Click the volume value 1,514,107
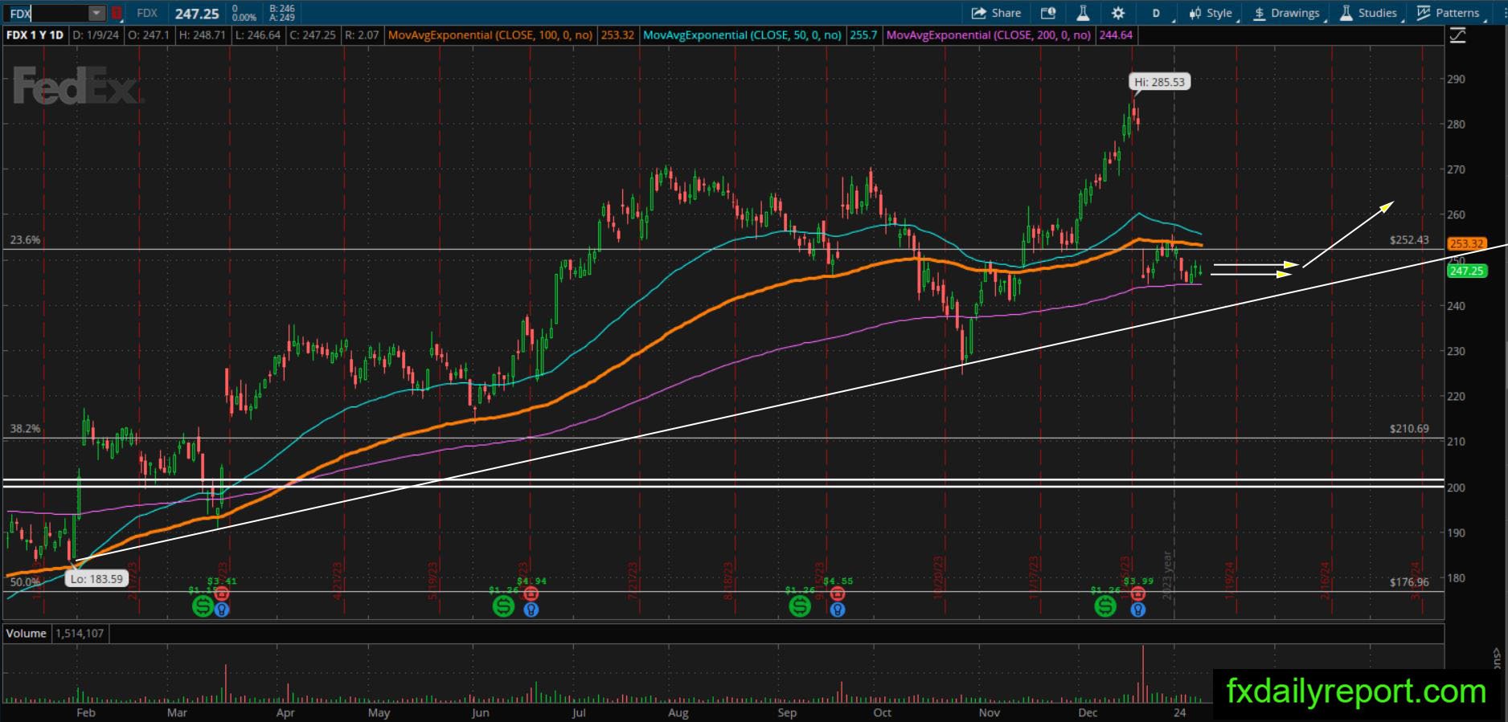This screenshot has width=1508, height=722. point(79,633)
